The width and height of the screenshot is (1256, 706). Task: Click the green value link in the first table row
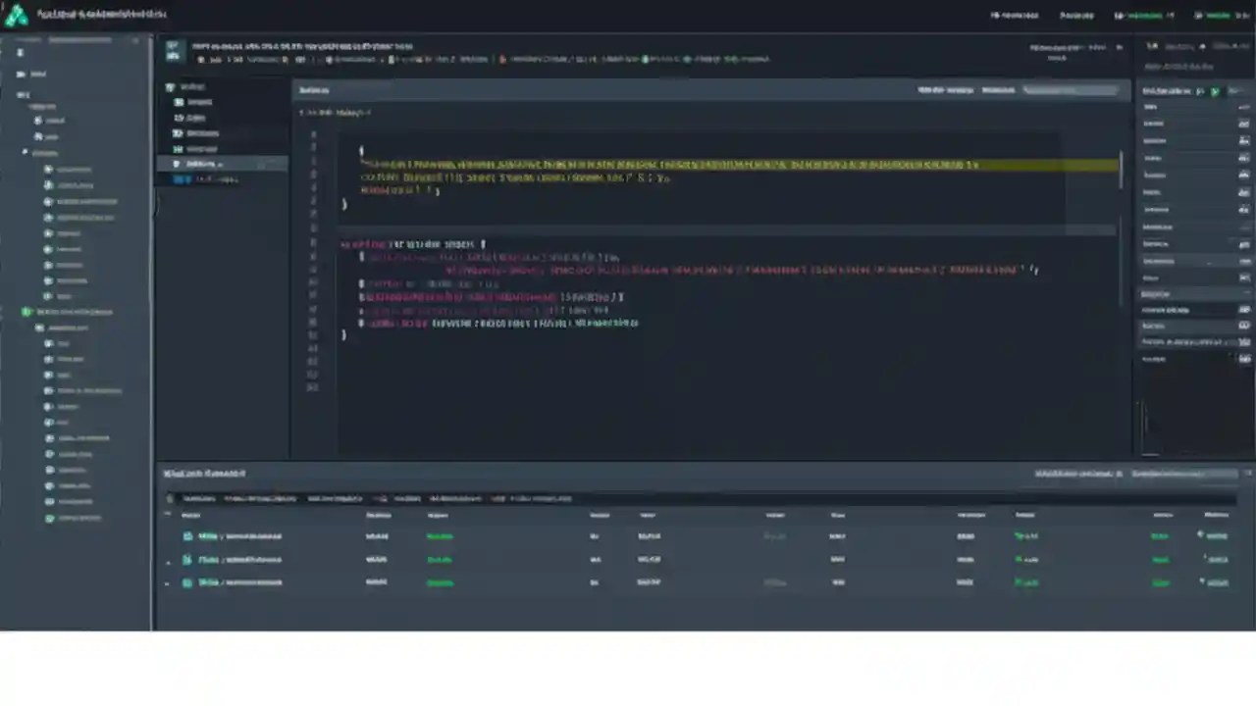pos(1025,535)
